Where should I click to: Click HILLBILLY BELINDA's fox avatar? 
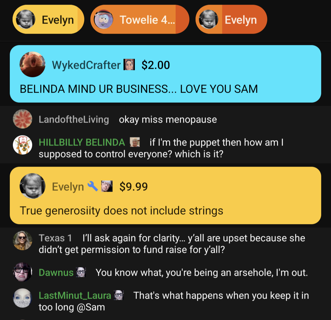[x=23, y=145]
